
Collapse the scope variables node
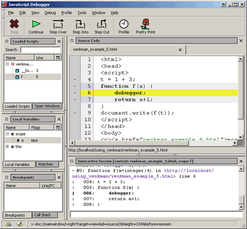7,134
